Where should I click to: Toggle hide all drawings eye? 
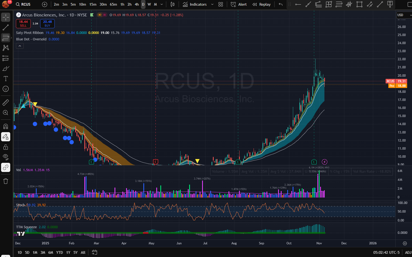tap(6, 157)
